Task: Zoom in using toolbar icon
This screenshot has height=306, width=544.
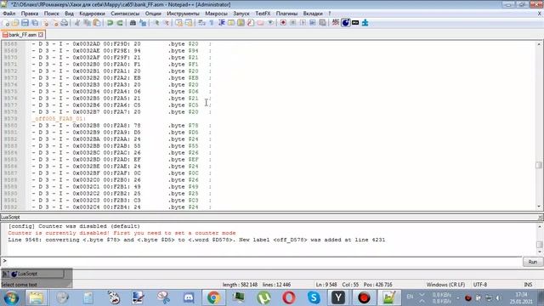Action: [x=156, y=23]
